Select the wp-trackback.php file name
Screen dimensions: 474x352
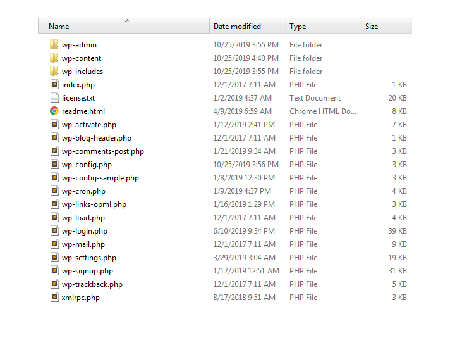pos(92,285)
